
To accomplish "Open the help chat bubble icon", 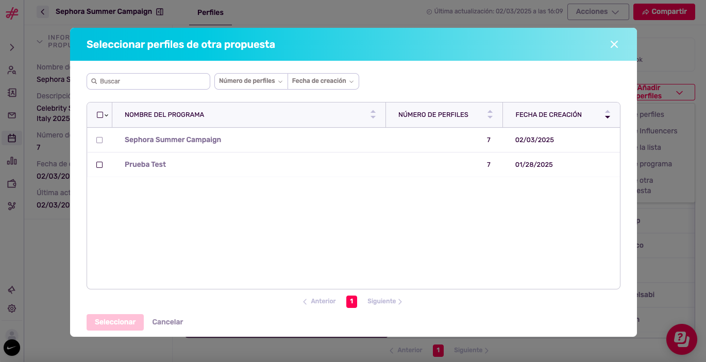I will click(682, 339).
